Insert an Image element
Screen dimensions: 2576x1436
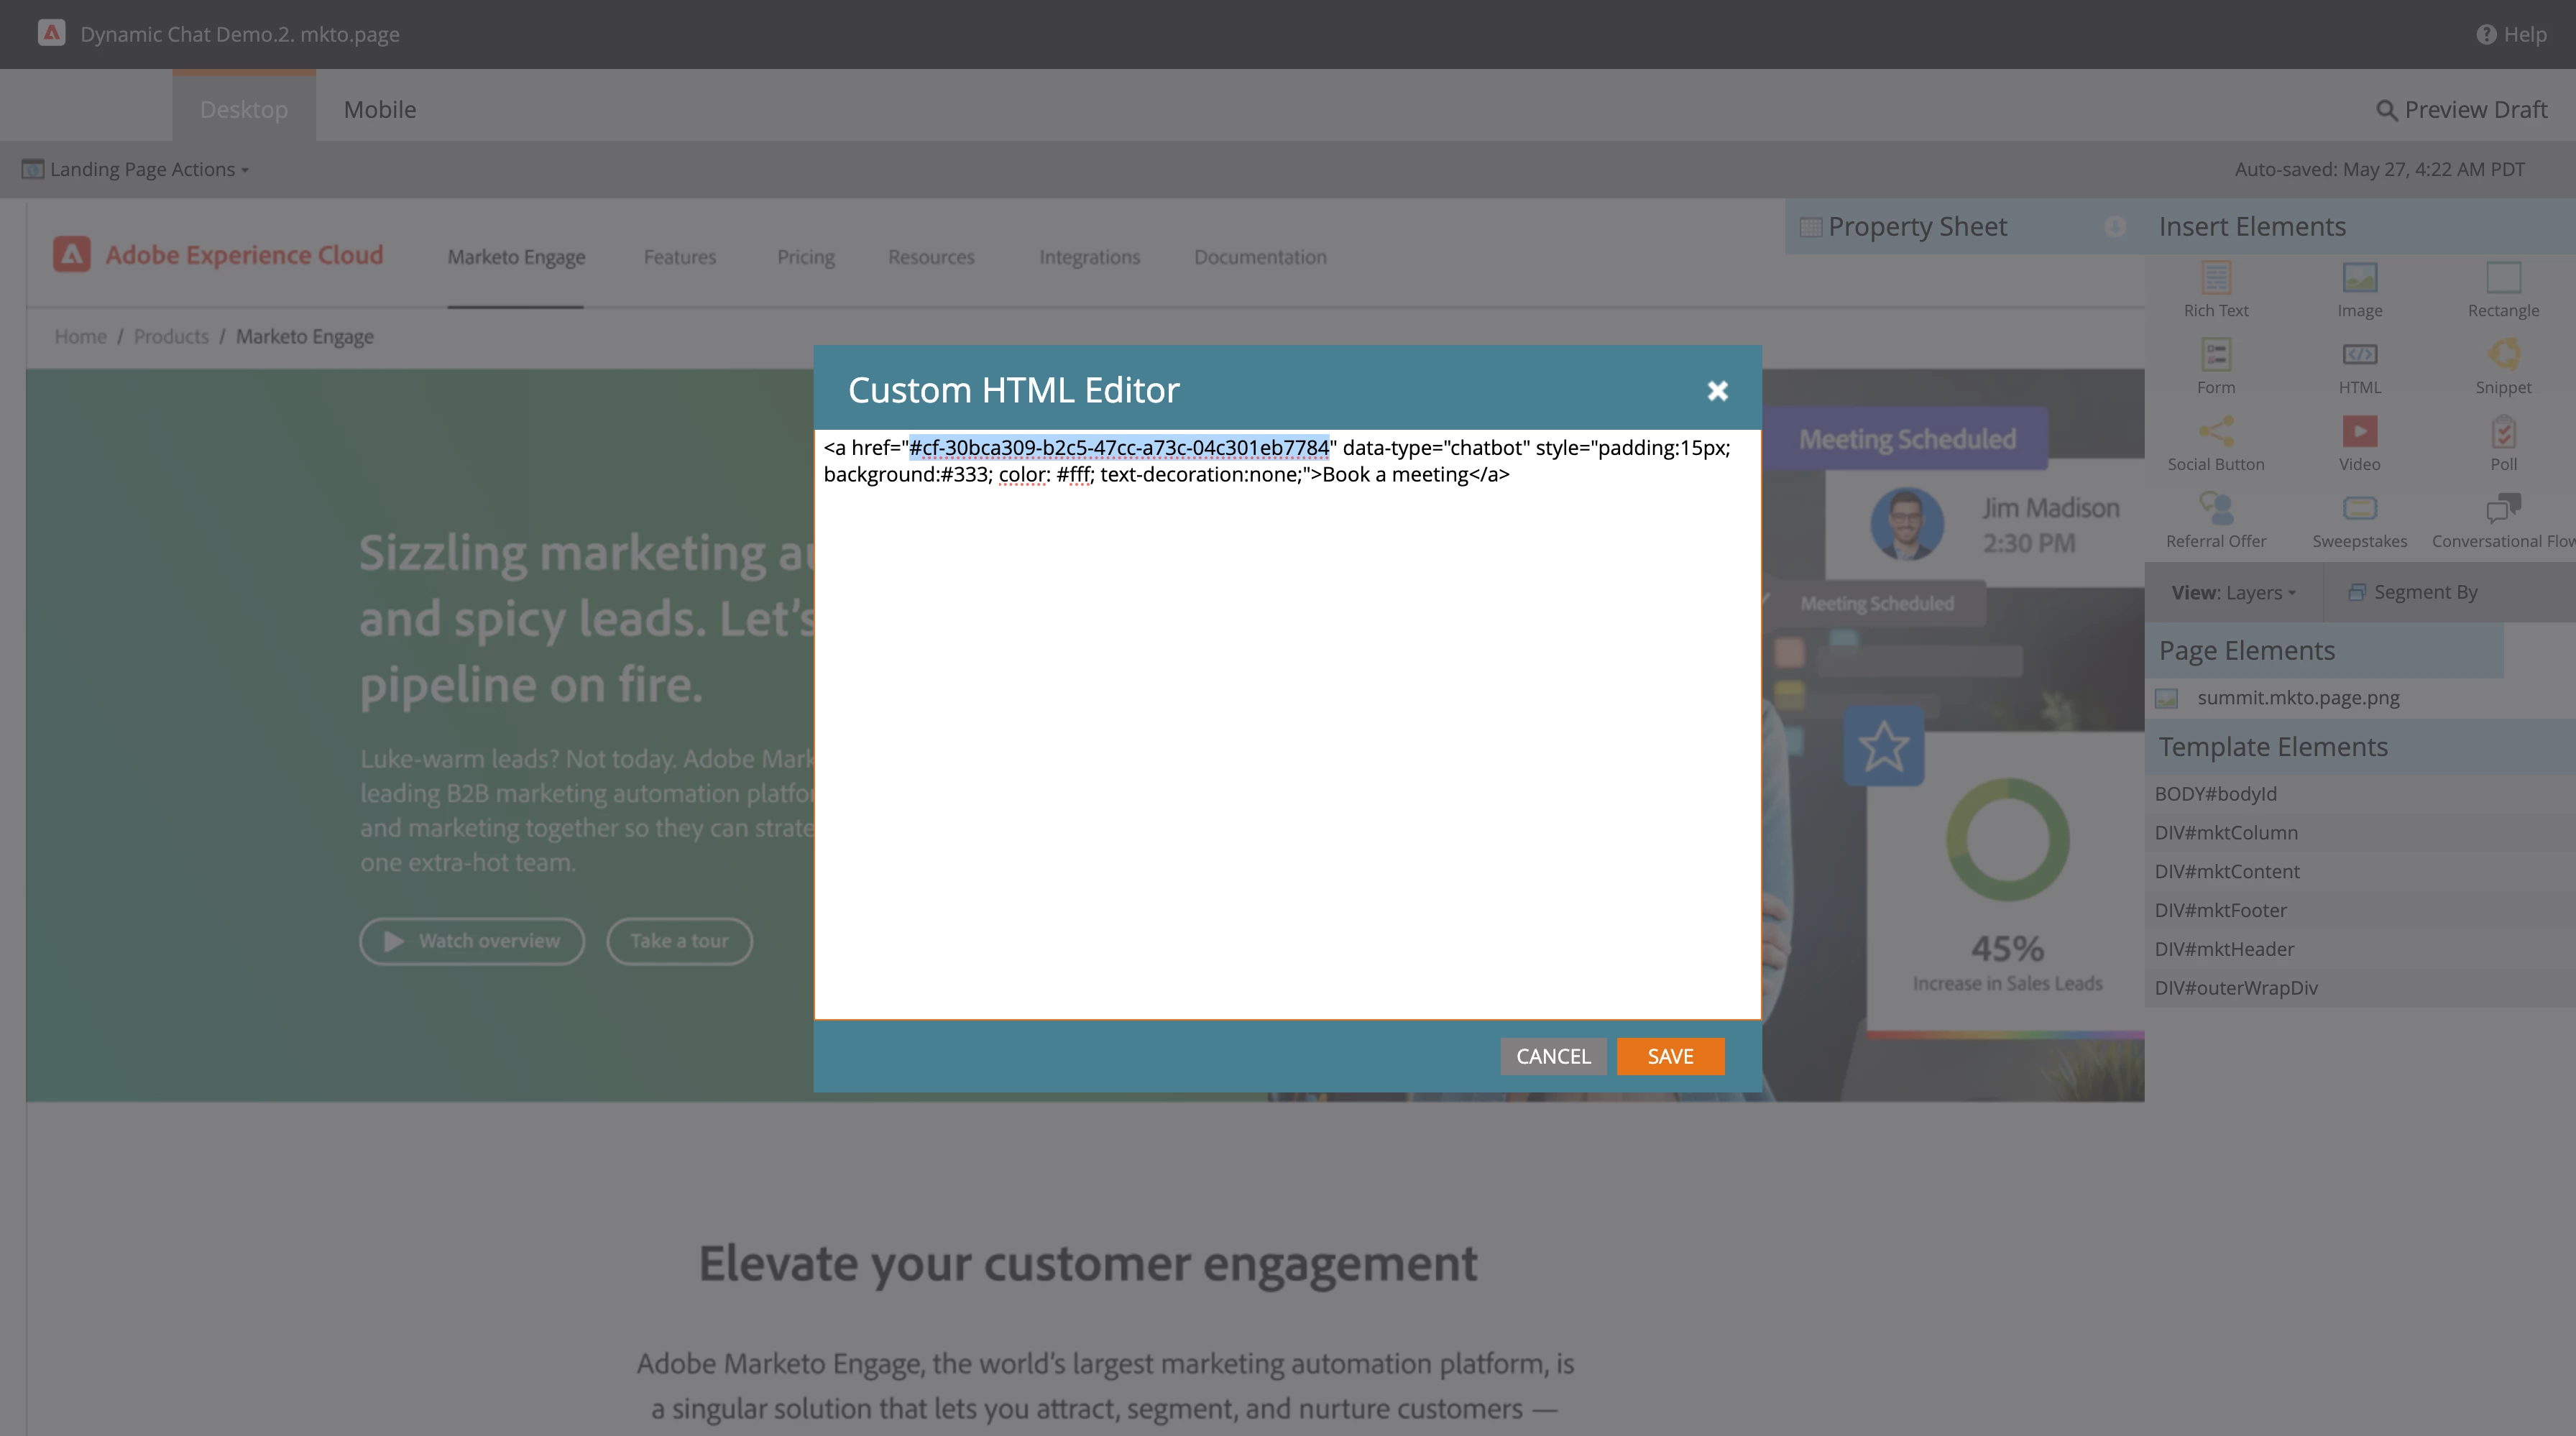(2359, 278)
